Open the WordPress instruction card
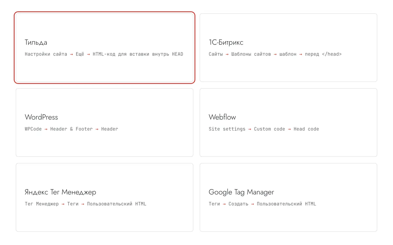 [x=104, y=122]
